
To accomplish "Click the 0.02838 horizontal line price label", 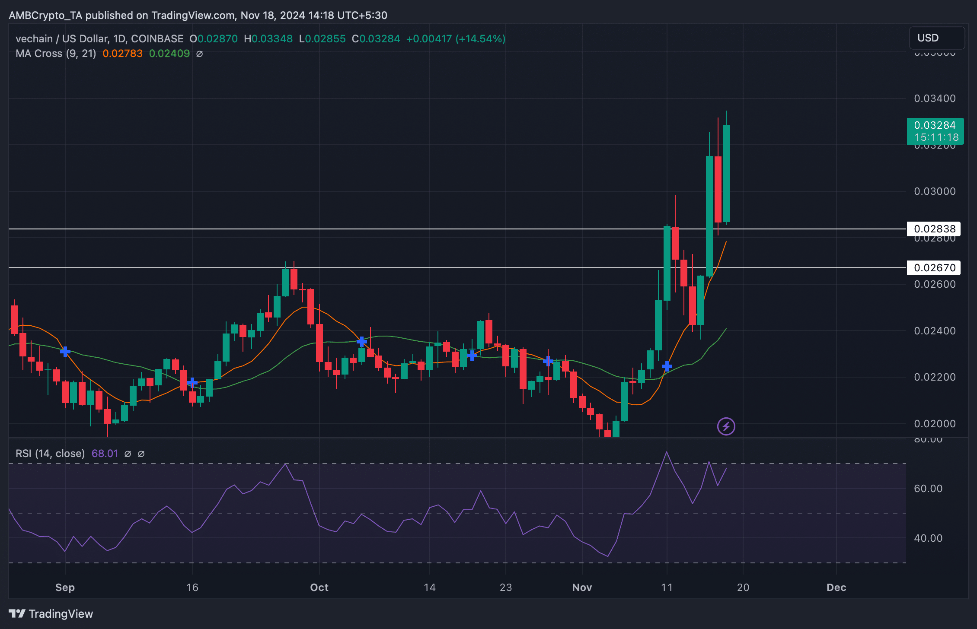I will coord(934,229).
